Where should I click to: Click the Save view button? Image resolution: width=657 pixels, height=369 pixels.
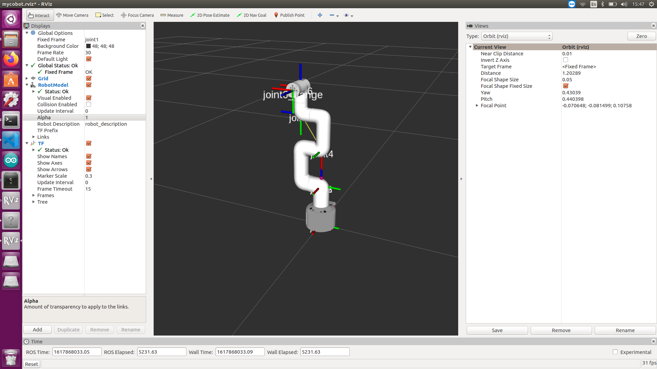[497, 330]
